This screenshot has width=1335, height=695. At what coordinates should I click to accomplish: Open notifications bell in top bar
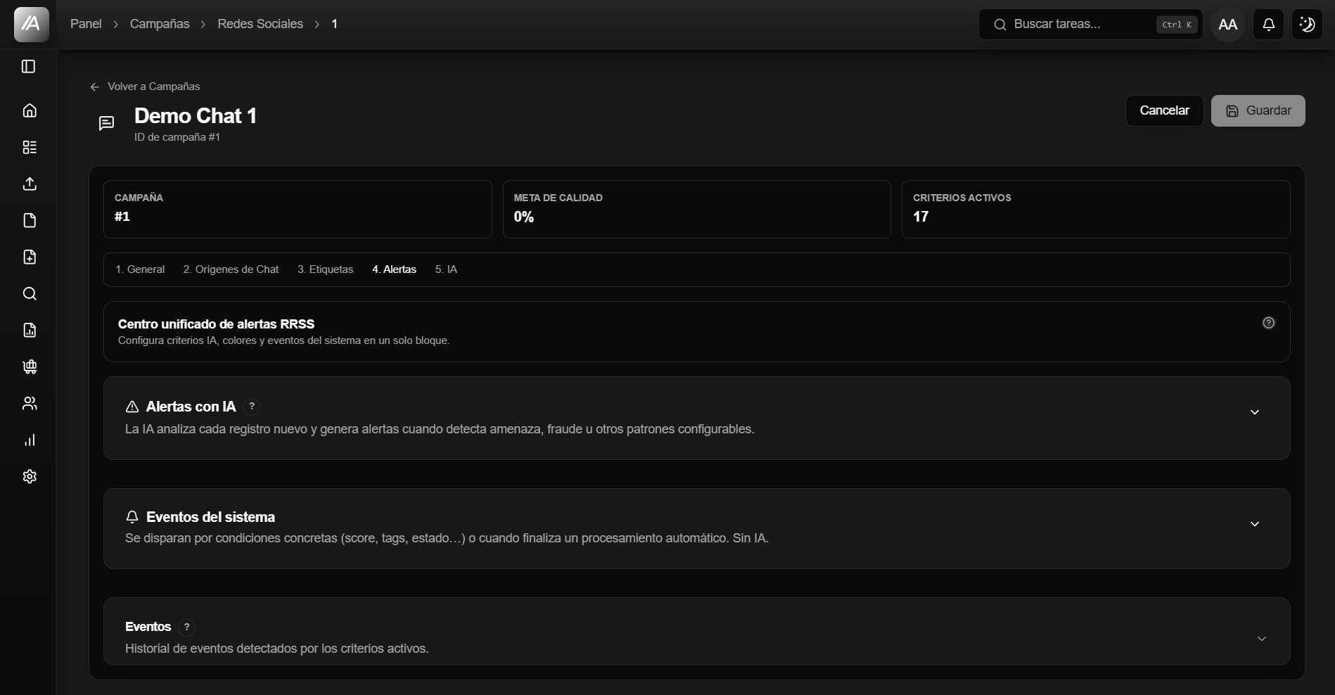coord(1268,25)
